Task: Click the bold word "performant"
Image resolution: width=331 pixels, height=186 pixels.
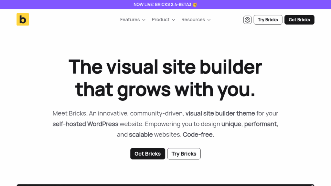Action: pyautogui.click(x=260, y=124)
